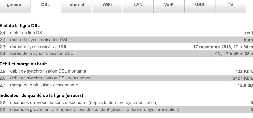
Task: Open the LAN tab
Action: pyautogui.click(x=138, y=5)
